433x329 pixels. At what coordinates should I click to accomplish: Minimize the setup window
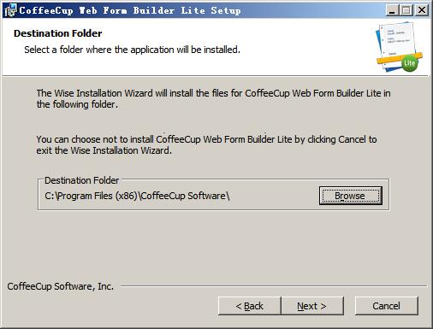392,10
